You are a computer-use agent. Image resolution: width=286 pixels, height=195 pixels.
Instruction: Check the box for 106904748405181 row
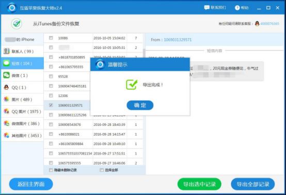point(51,86)
